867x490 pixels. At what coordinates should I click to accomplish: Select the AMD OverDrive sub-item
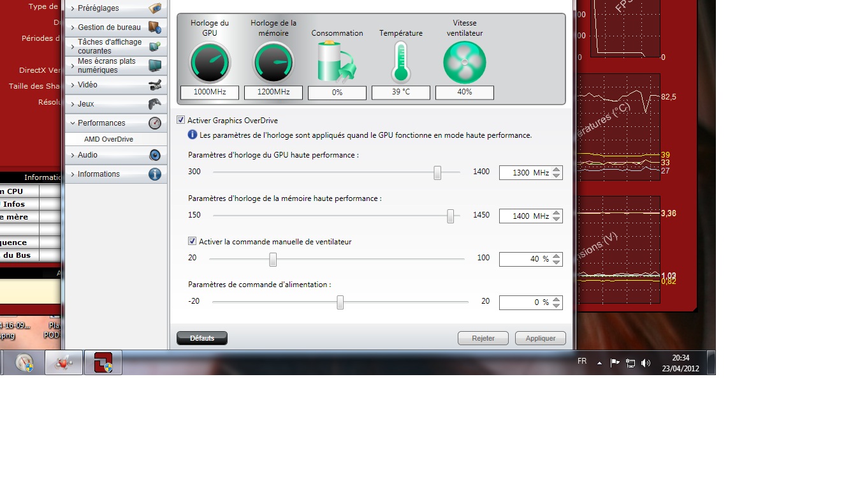[108, 139]
